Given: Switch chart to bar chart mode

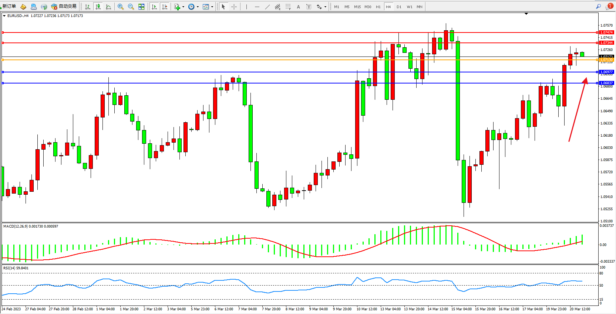Looking at the screenshot, I should coord(88,7).
